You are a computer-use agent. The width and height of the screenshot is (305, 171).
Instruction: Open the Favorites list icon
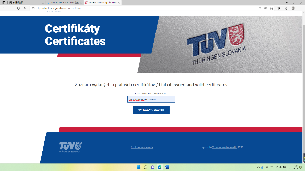(x=279, y=8)
